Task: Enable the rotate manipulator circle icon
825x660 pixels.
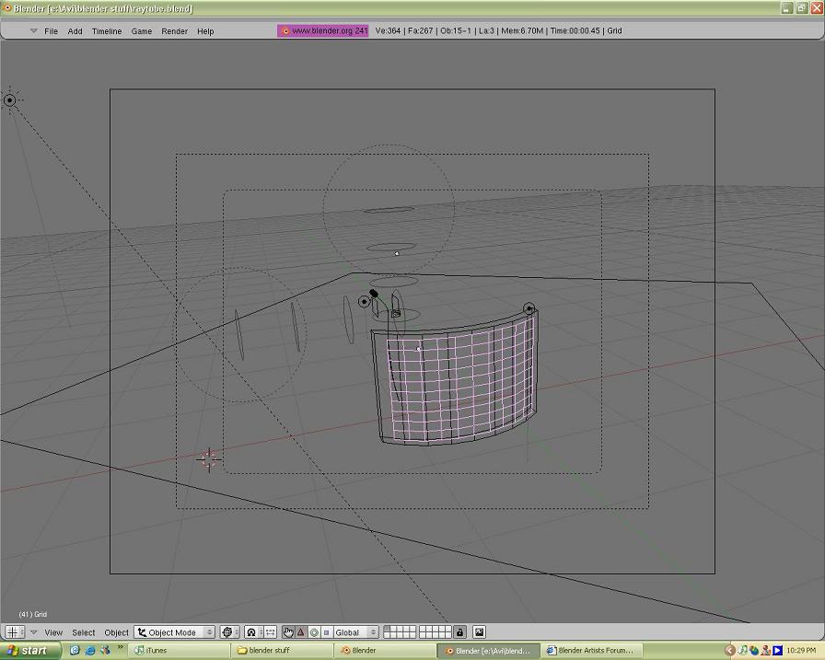Action: (314, 632)
